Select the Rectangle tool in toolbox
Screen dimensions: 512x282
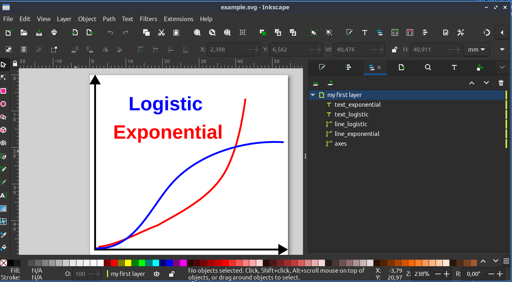(x=3, y=91)
